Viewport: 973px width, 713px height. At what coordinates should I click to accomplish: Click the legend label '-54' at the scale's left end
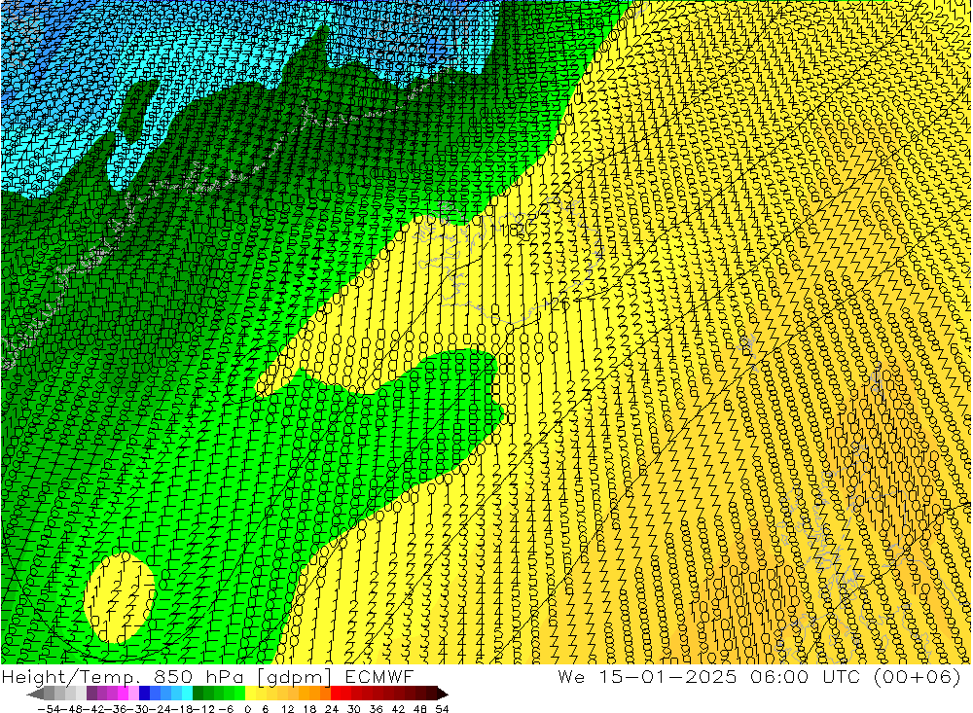(47, 709)
